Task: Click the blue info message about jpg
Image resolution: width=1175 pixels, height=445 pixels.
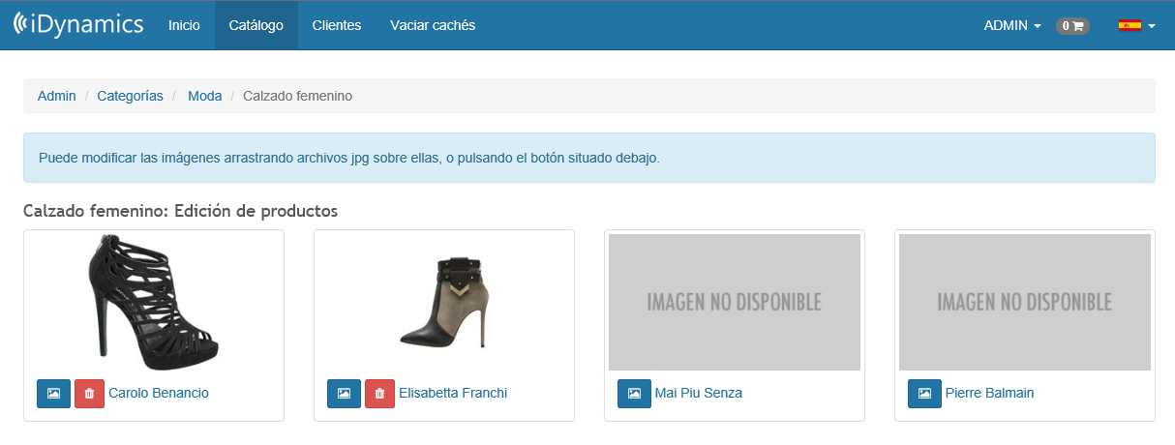Action: [589, 158]
